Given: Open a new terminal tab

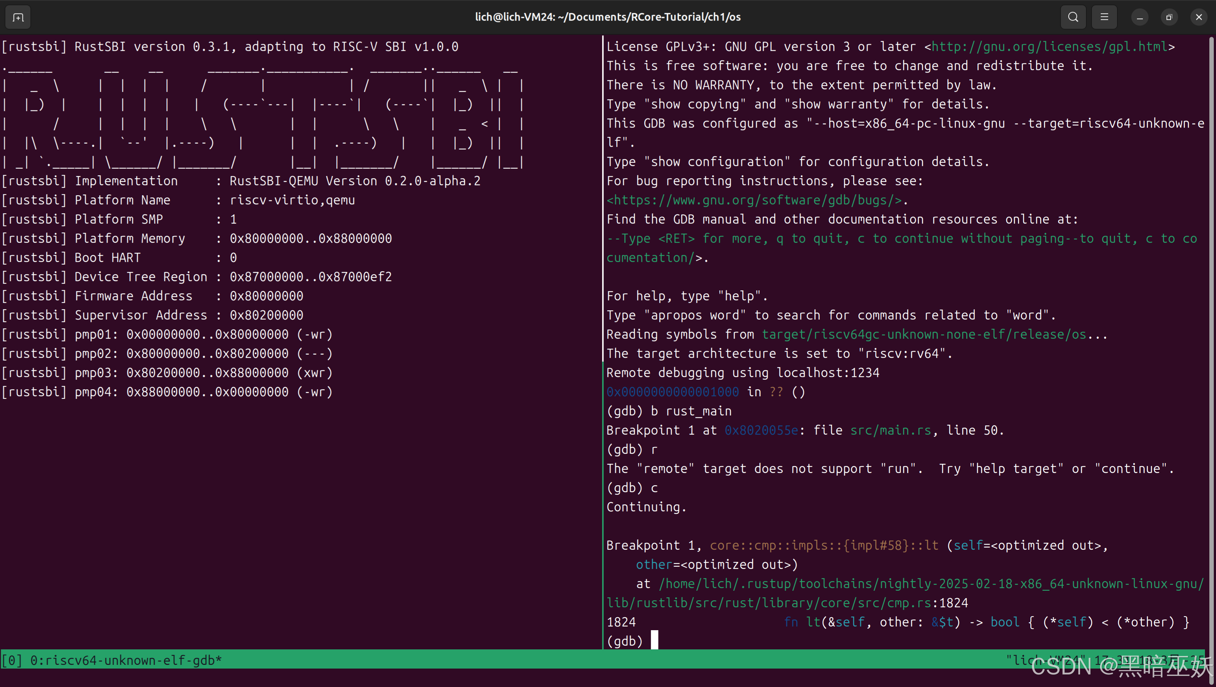Looking at the screenshot, I should (x=18, y=17).
